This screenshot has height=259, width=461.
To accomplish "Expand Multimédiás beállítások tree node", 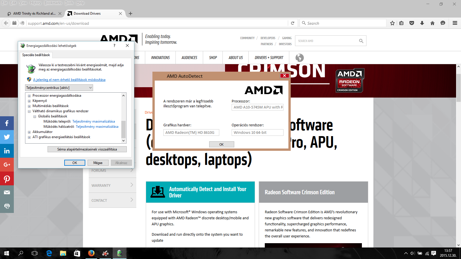I will click(29, 106).
